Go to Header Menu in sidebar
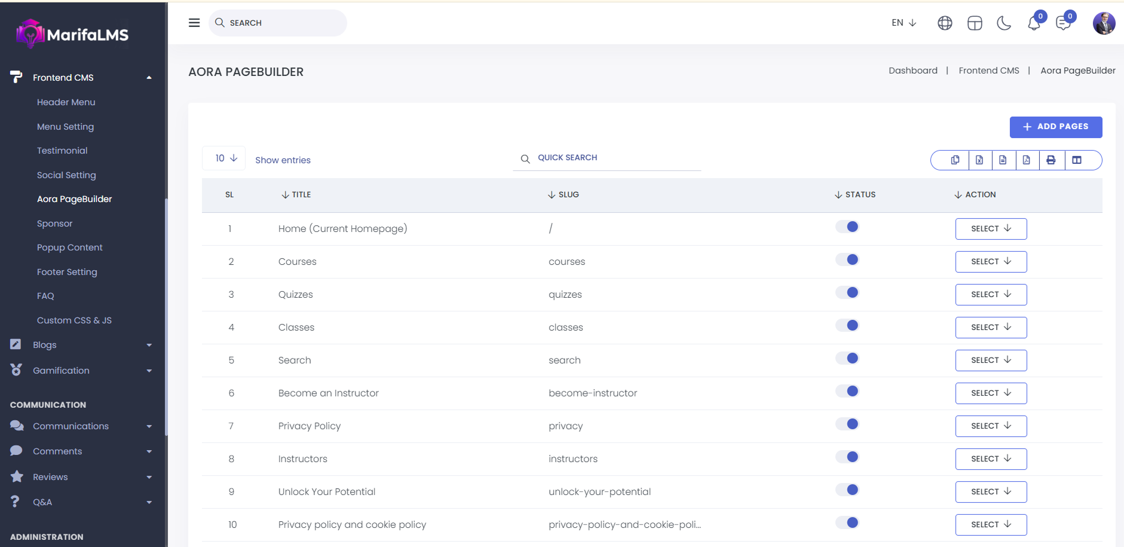Image resolution: width=1124 pixels, height=547 pixels. [x=66, y=102]
